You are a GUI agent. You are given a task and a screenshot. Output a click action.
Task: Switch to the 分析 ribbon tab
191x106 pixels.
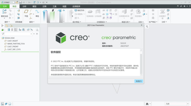[24, 6]
